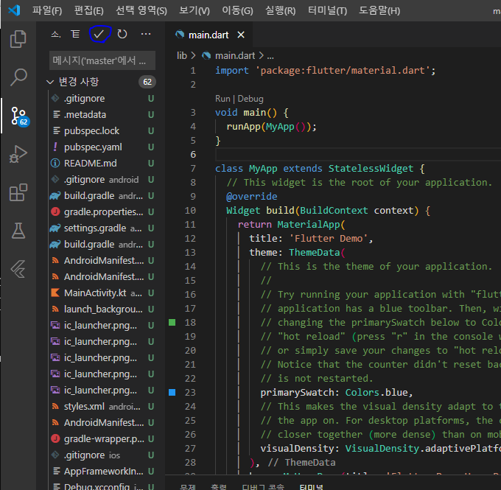Open the Run and Debug view
The width and height of the screenshot is (501, 490).
[x=18, y=155]
